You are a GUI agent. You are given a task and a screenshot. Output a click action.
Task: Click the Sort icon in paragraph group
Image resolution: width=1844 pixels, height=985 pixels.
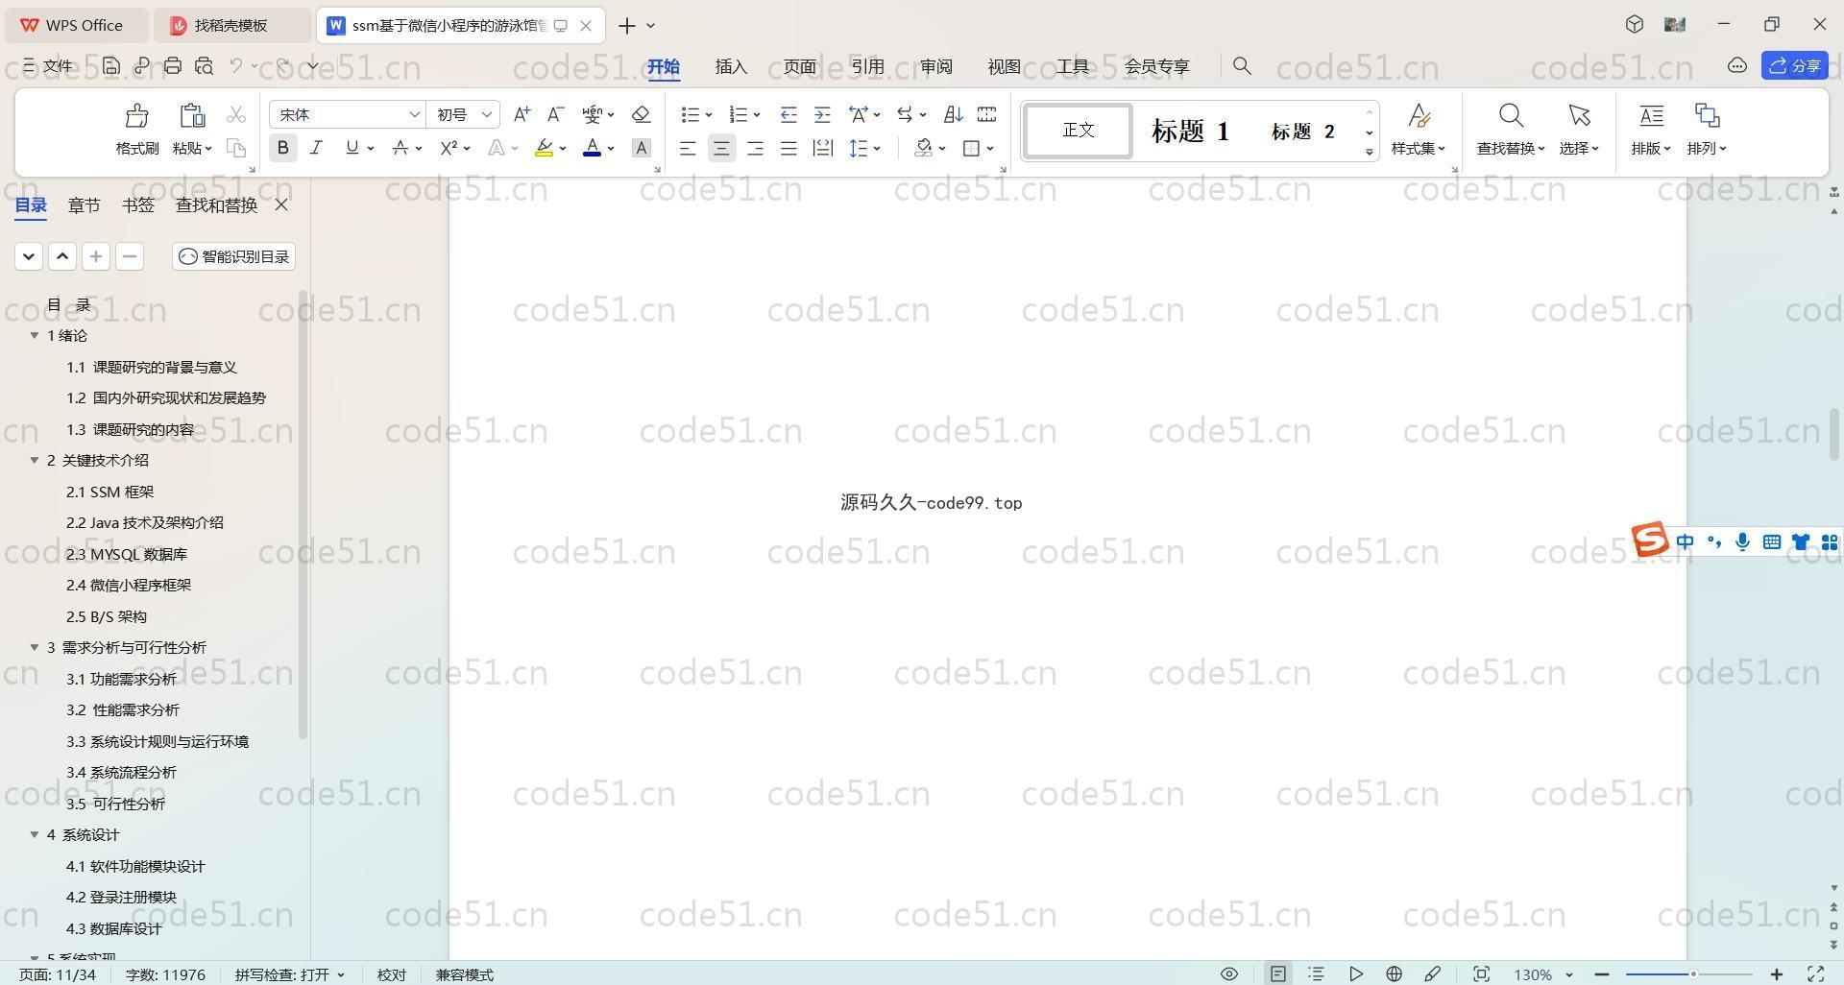[953, 114]
